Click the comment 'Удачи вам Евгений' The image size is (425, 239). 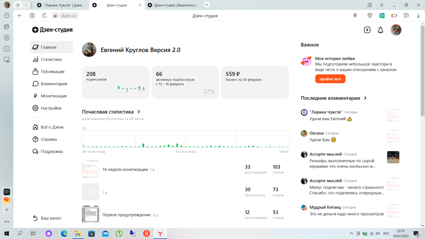click(331, 119)
